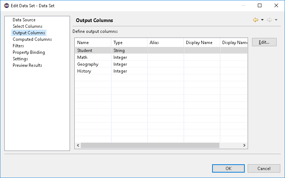Open the Filters page
This screenshot has height=178, width=285.
(18, 46)
